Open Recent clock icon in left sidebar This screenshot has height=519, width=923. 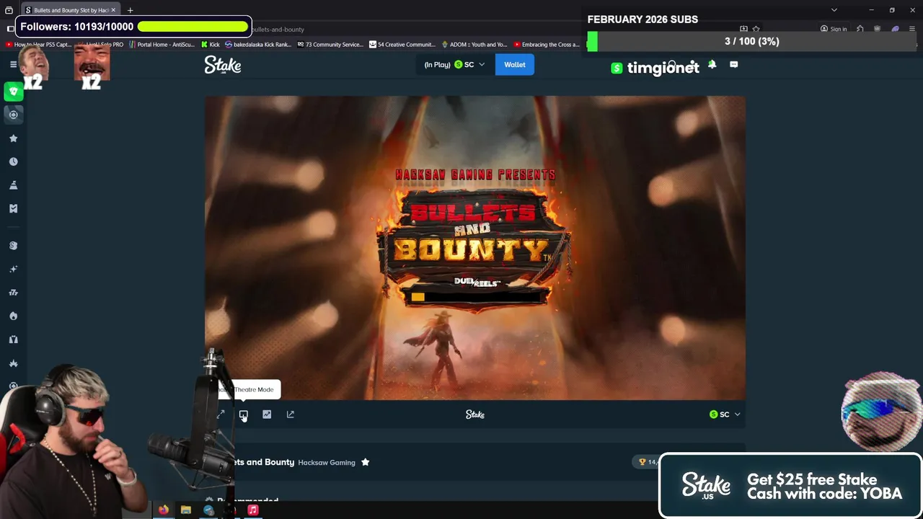13,161
